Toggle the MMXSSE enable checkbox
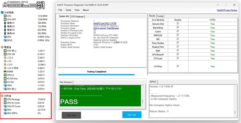Screen dimensions: 241x123 178,35
